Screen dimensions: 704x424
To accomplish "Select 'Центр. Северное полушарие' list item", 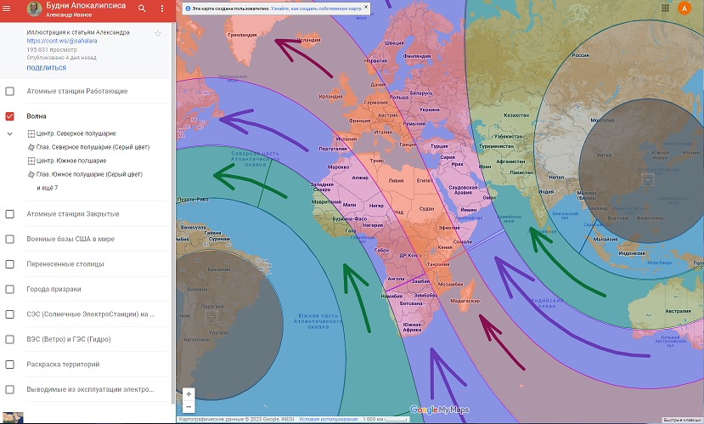I will (x=76, y=133).
